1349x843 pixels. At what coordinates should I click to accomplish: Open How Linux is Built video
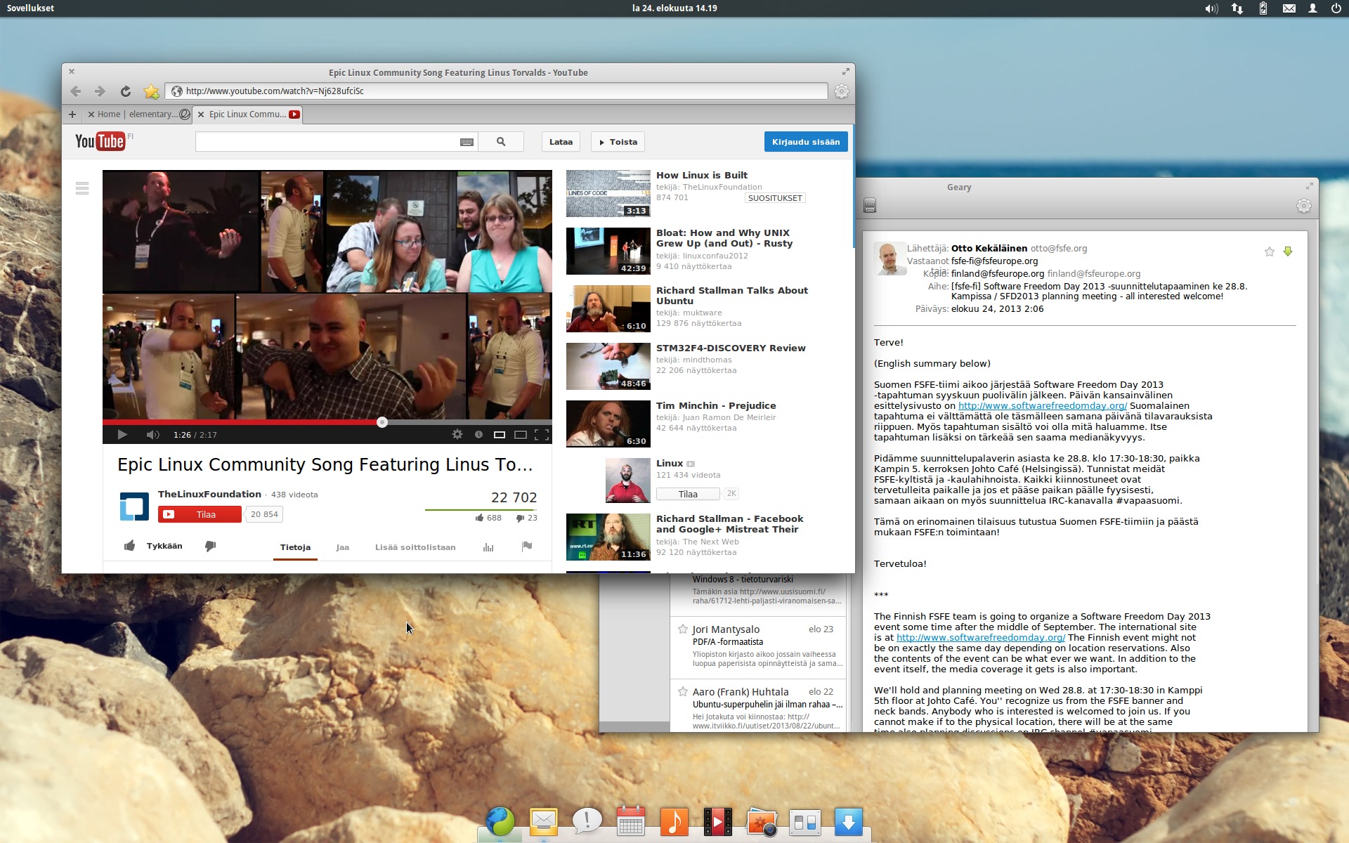(x=701, y=176)
